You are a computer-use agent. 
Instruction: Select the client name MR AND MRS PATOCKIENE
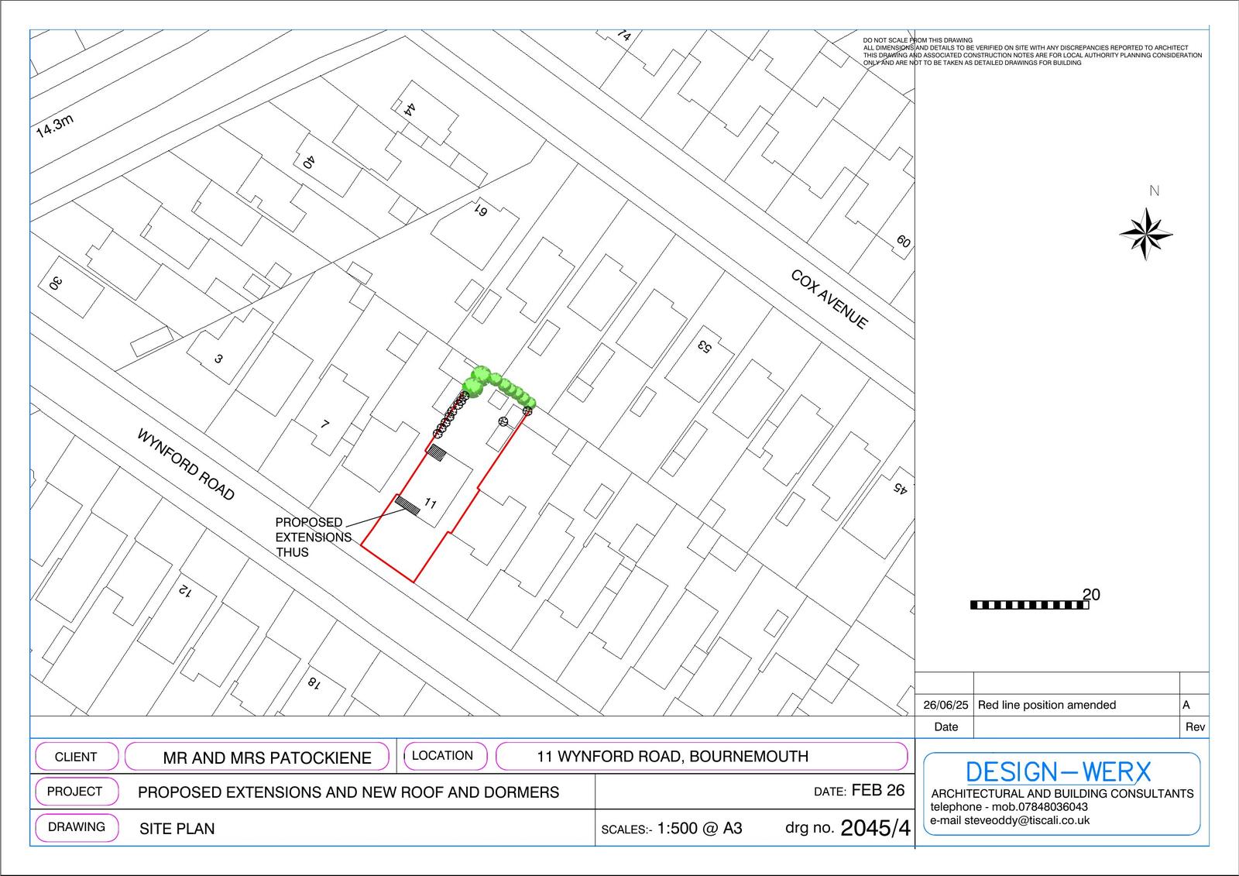(x=267, y=757)
